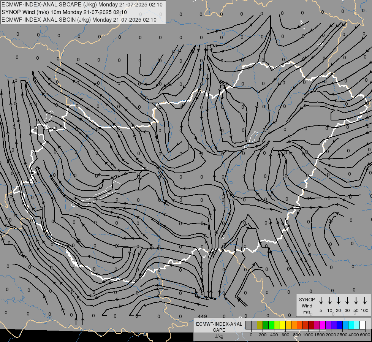
Task: Click the 30 label under wind arrows
Action: 347,310
